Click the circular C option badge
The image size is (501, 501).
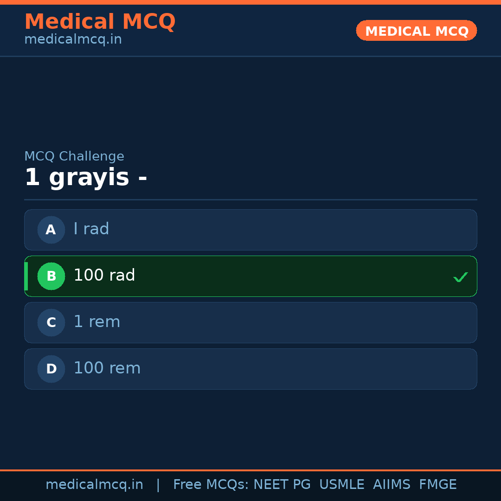point(51,322)
